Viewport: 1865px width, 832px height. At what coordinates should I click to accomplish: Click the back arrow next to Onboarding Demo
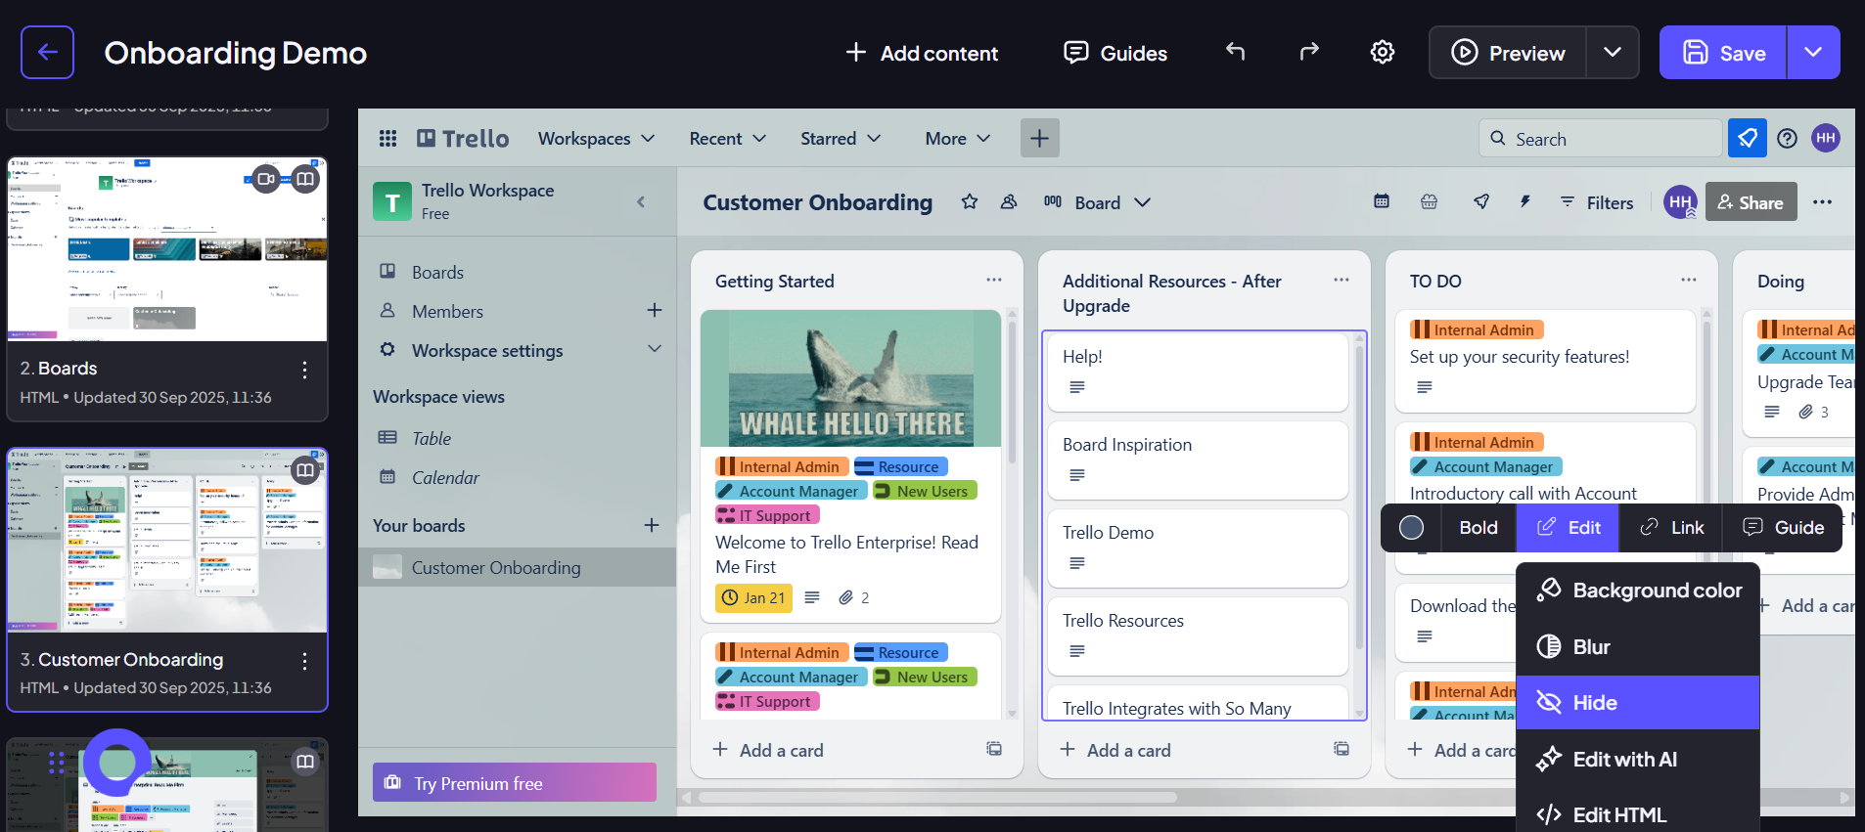click(47, 52)
